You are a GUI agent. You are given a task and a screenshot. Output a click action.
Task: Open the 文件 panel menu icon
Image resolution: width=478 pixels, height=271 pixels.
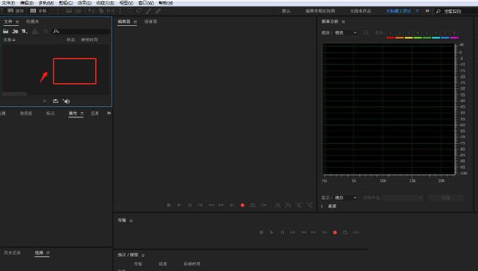[x=17, y=21]
